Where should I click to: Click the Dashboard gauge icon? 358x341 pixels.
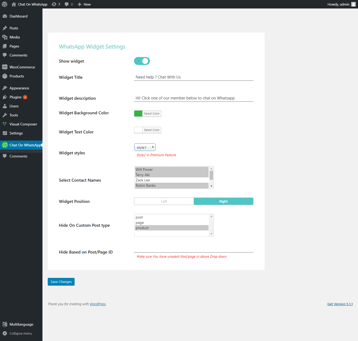[x=5, y=16]
